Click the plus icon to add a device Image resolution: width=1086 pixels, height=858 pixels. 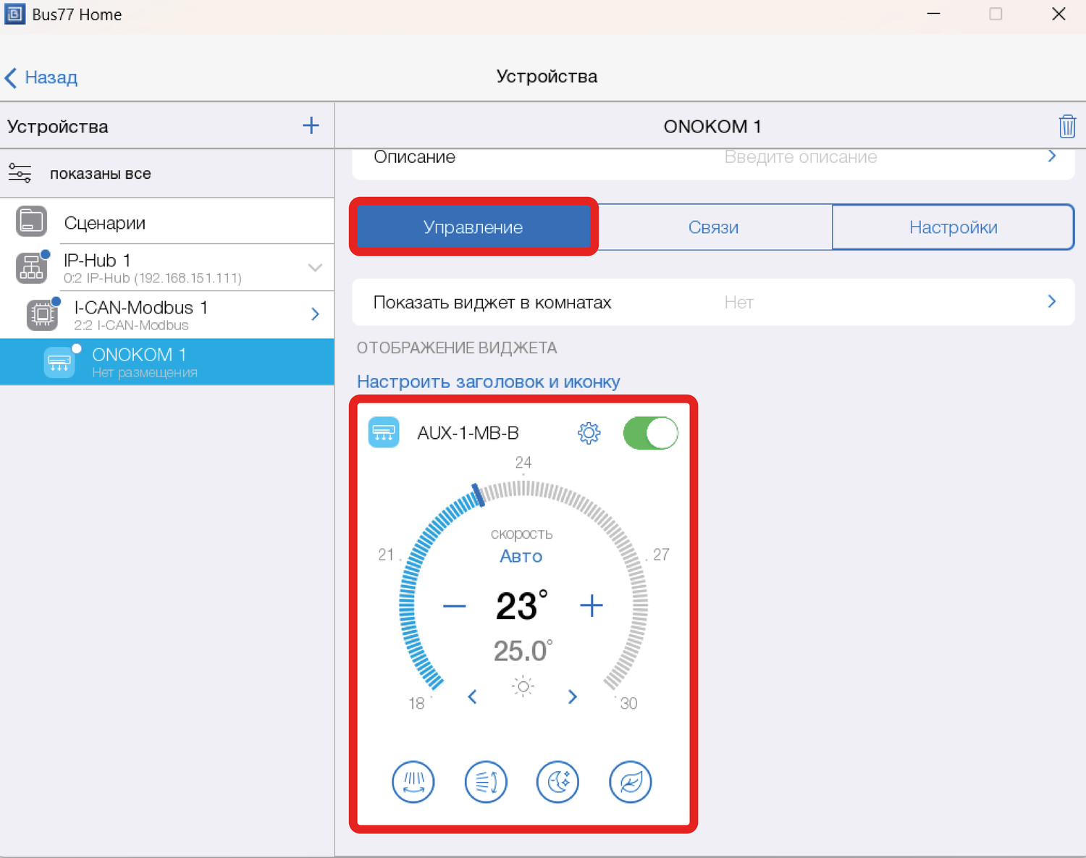pos(311,125)
